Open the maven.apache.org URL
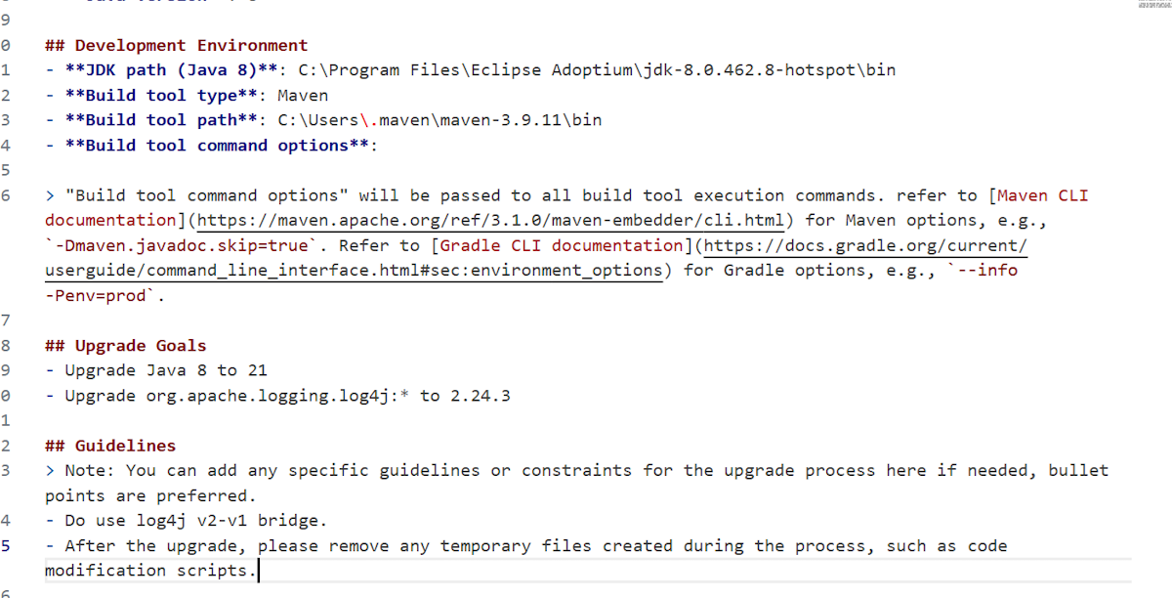 (491, 221)
